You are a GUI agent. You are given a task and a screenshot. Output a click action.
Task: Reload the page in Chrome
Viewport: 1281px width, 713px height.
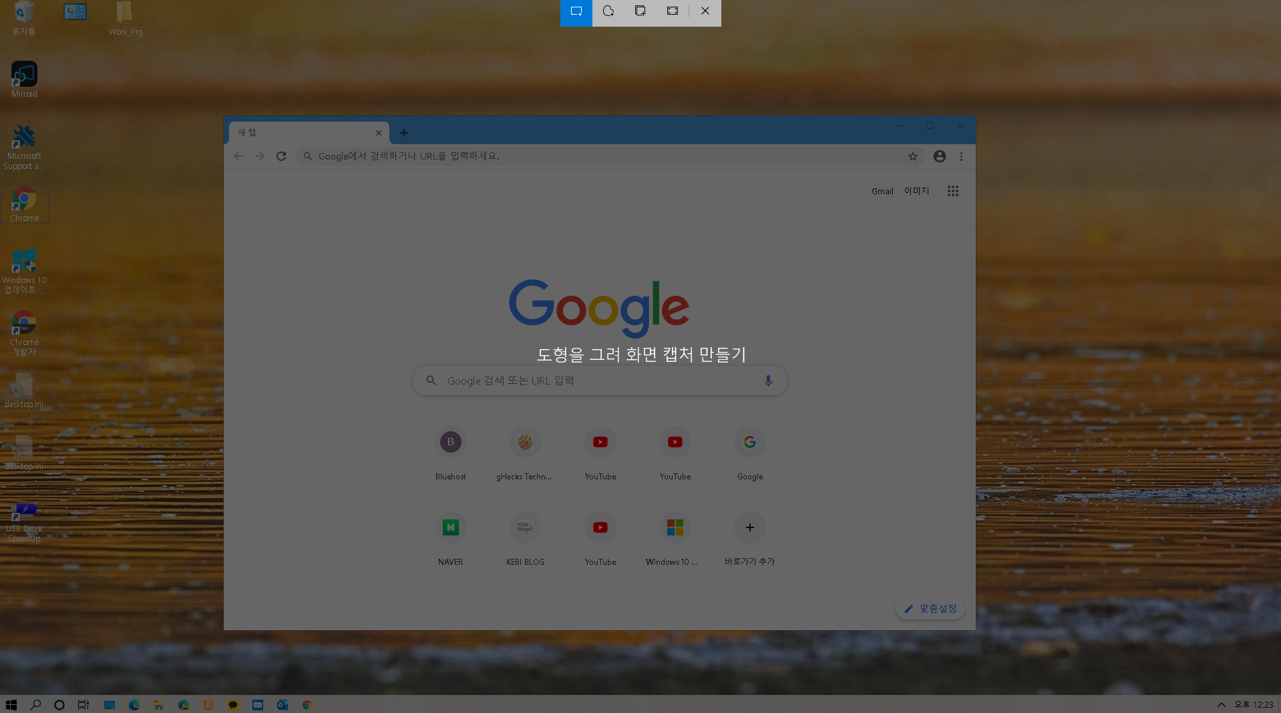coord(281,156)
